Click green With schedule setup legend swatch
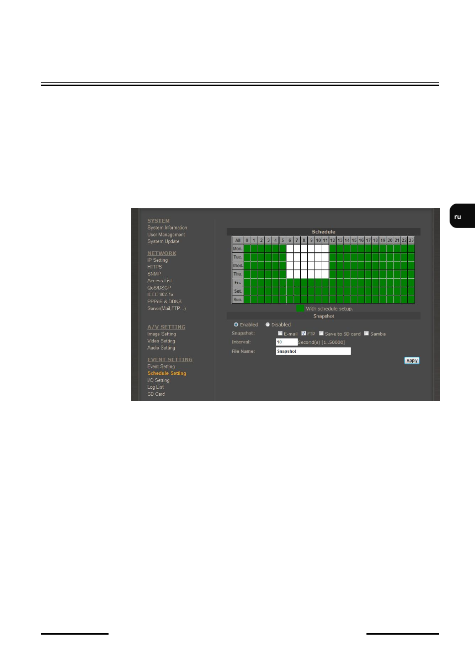 [300, 309]
